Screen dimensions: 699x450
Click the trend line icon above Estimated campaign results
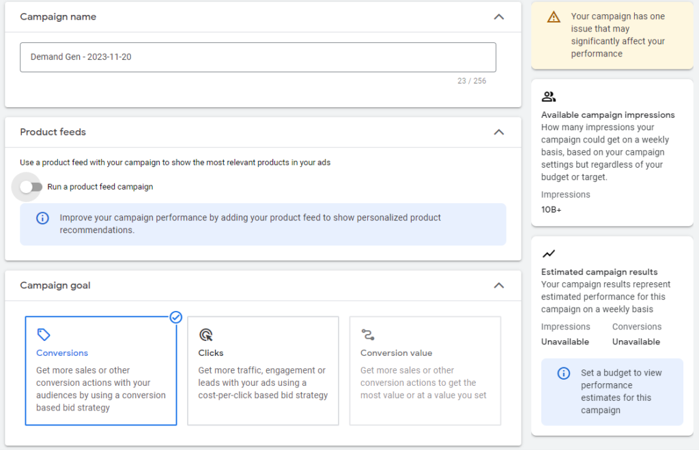[x=548, y=254]
